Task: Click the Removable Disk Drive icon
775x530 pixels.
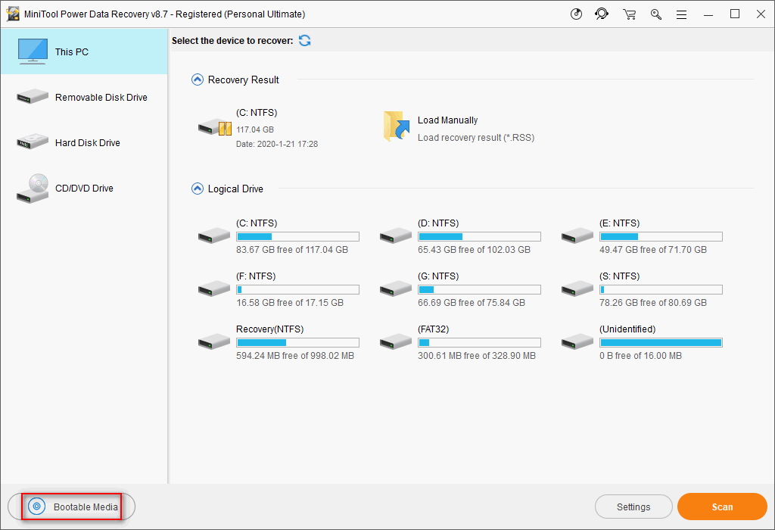Action: coord(33,96)
